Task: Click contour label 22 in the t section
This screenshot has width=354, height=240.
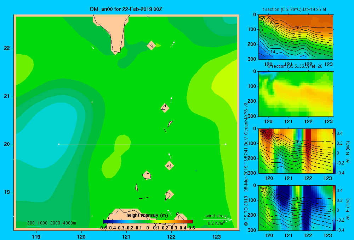Action: coord(293,35)
